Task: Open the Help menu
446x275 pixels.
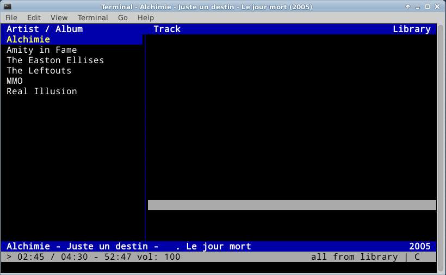Action: pyautogui.click(x=146, y=17)
